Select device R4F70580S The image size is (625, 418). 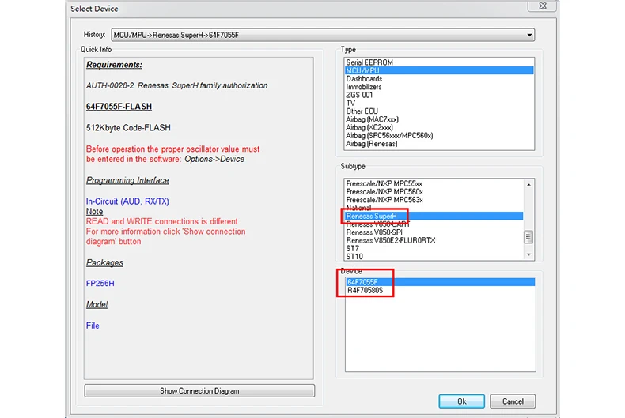coord(441,290)
